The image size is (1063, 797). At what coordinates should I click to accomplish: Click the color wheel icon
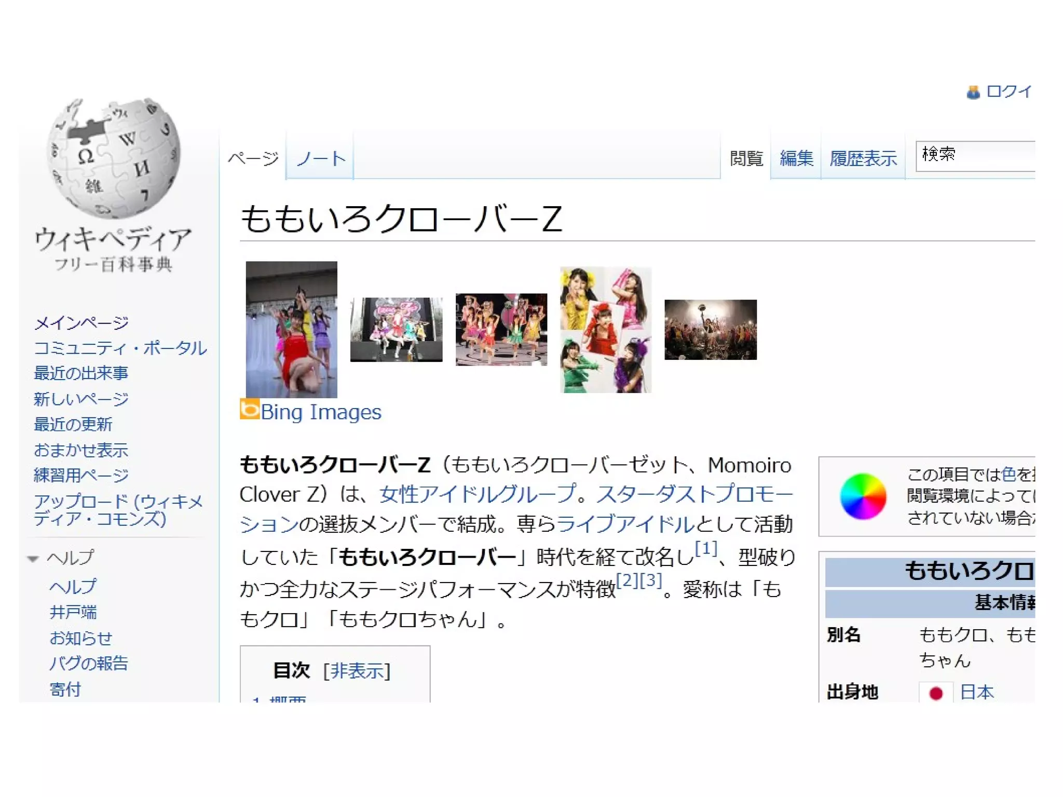pyautogui.click(x=863, y=496)
